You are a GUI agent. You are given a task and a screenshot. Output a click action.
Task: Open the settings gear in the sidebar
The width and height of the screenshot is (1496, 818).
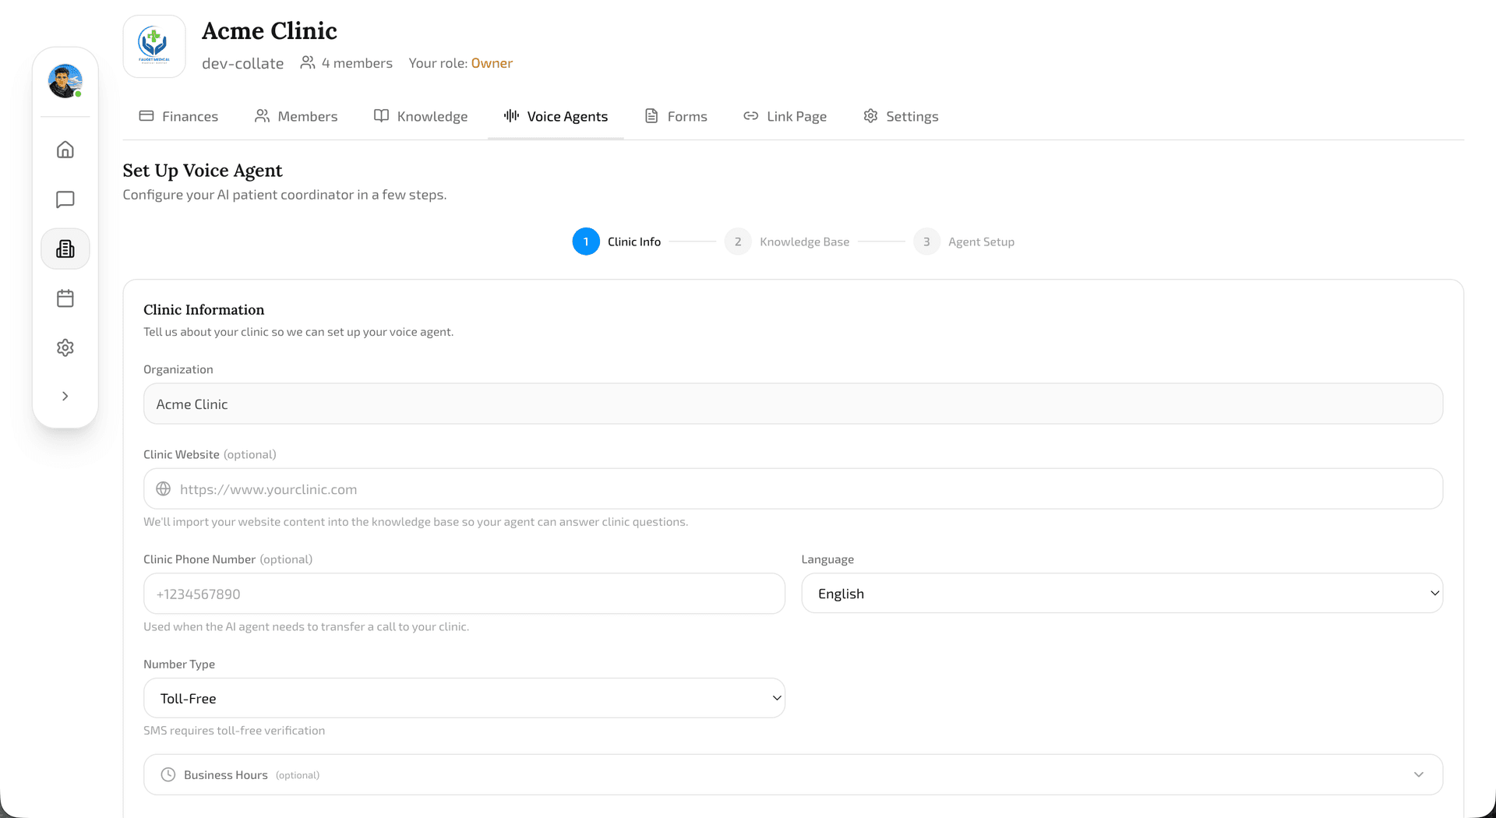tap(65, 347)
